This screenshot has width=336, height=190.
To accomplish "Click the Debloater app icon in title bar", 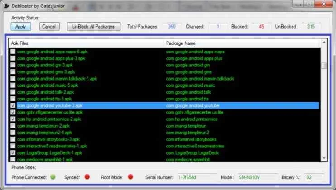I will click(7, 6).
